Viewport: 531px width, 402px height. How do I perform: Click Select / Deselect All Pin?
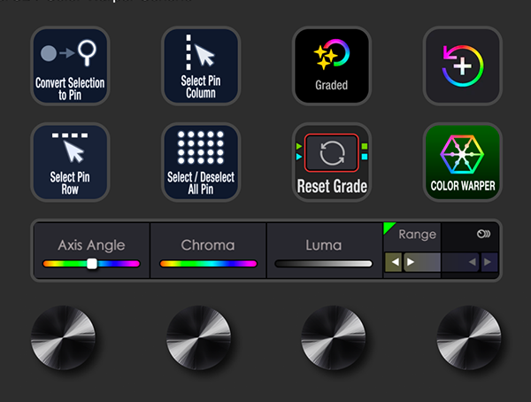201,162
